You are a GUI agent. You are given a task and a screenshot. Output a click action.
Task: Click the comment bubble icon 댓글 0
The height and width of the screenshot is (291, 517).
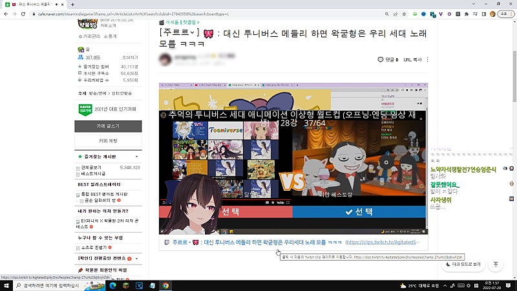click(x=388, y=59)
